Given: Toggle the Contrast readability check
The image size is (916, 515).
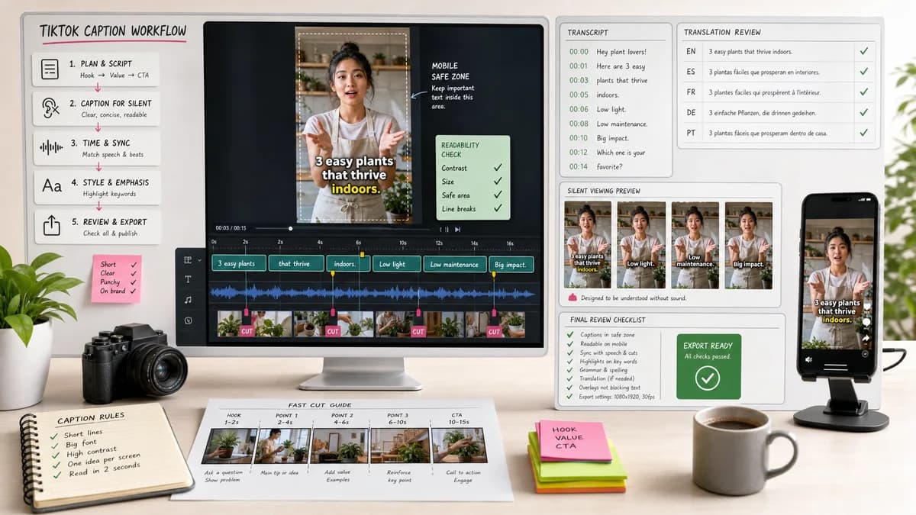Looking at the screenshot, I should pos(498,167).
